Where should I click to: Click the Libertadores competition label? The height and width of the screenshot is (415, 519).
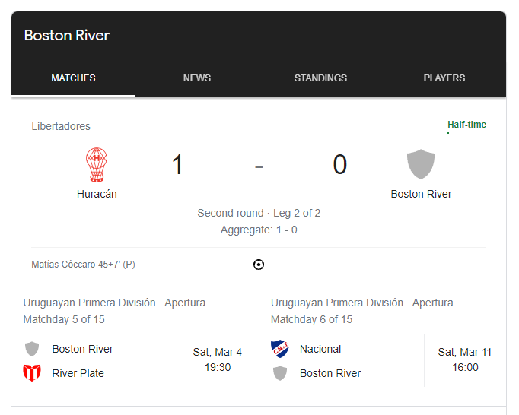61,126
